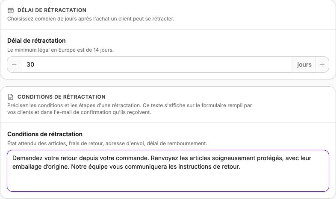
Task: Click the "Précisez les conditions" description paragraph
Action: [x=130, y=109]
